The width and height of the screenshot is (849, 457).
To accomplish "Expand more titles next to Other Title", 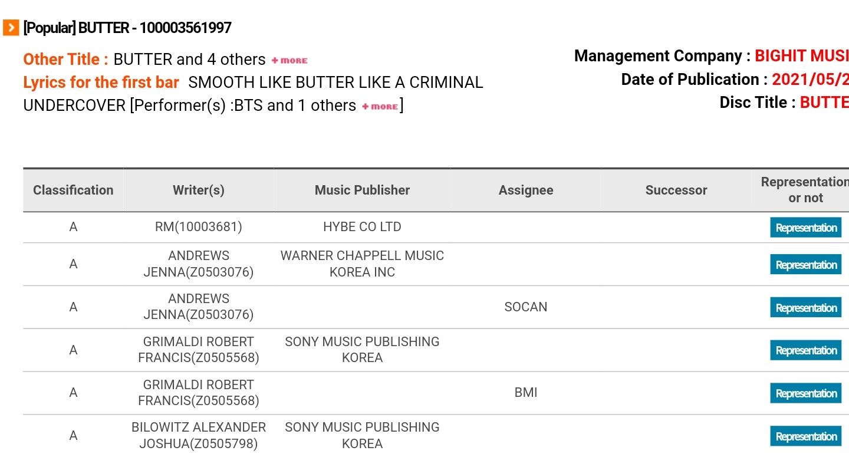I will [289, 60].
